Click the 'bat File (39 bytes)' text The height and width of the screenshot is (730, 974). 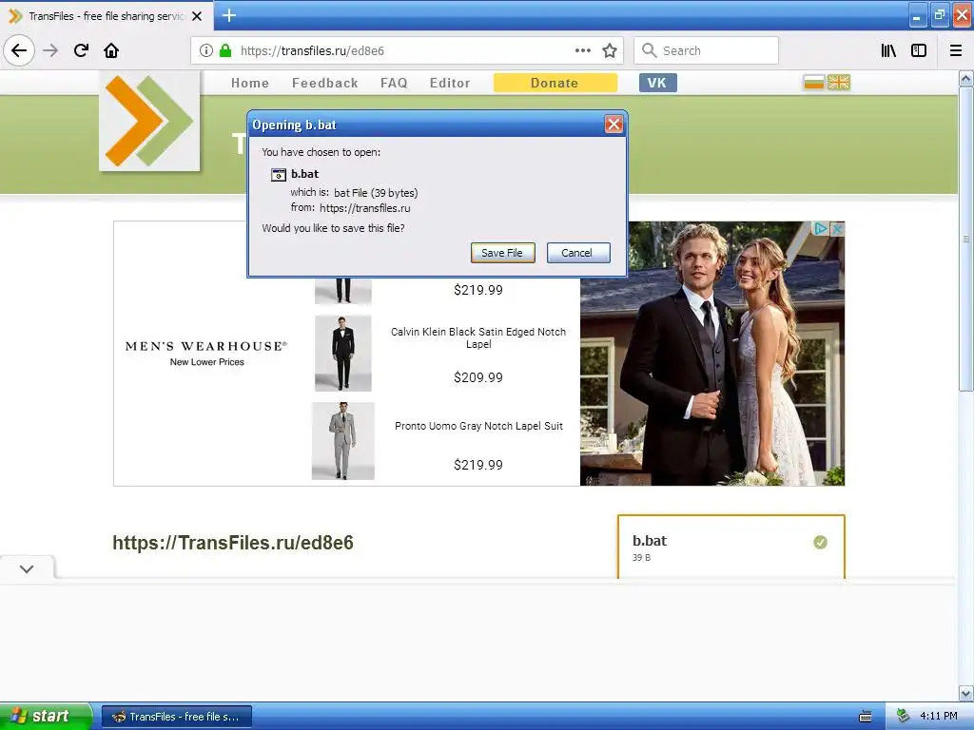(376, 193)
